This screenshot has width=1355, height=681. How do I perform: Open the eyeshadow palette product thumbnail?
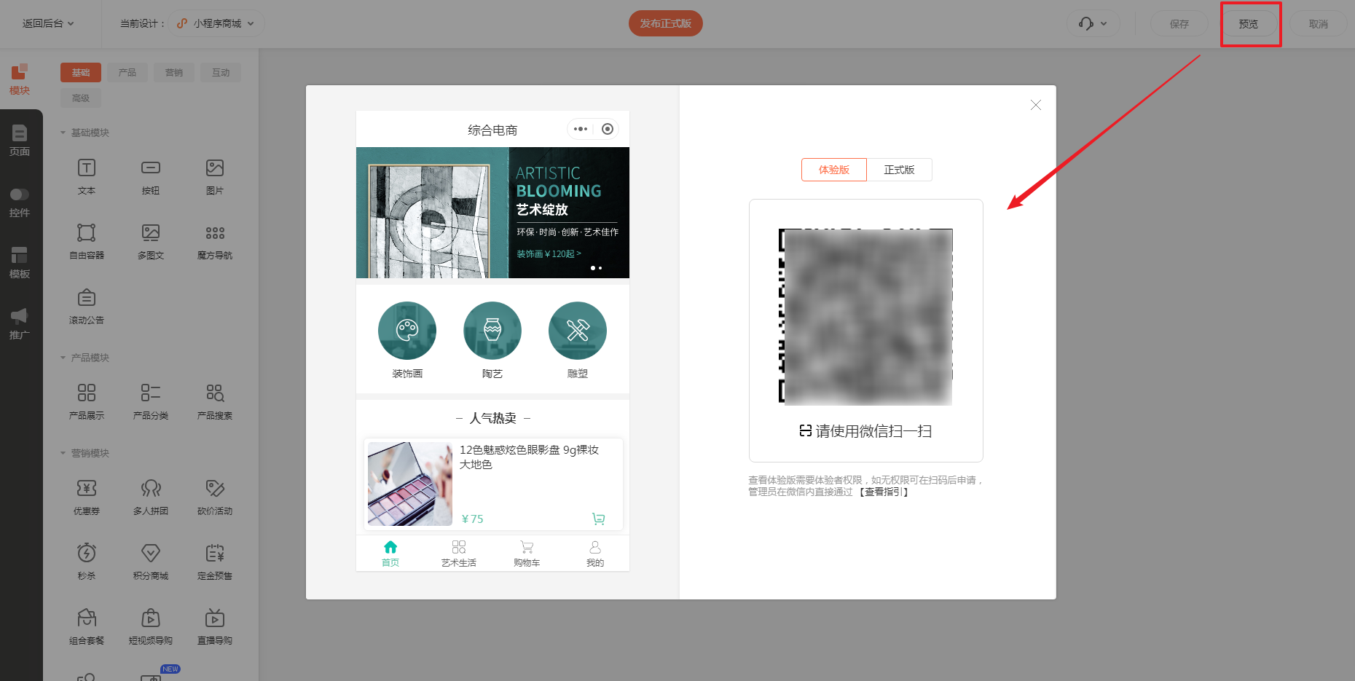pos(410,484)
